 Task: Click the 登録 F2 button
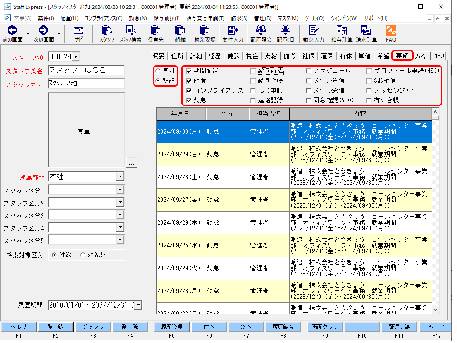click(55, 327)
